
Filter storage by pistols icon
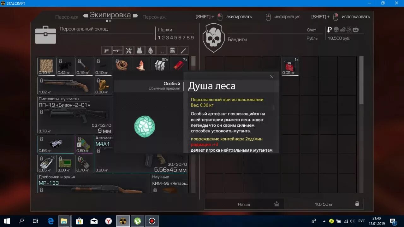point(107,50)
